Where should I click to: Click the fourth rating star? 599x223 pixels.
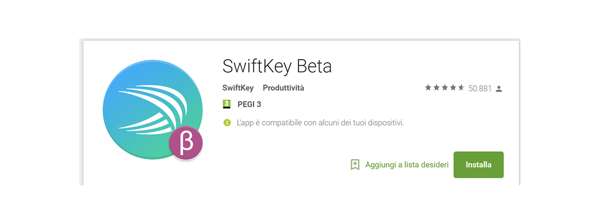coord(453,88)
